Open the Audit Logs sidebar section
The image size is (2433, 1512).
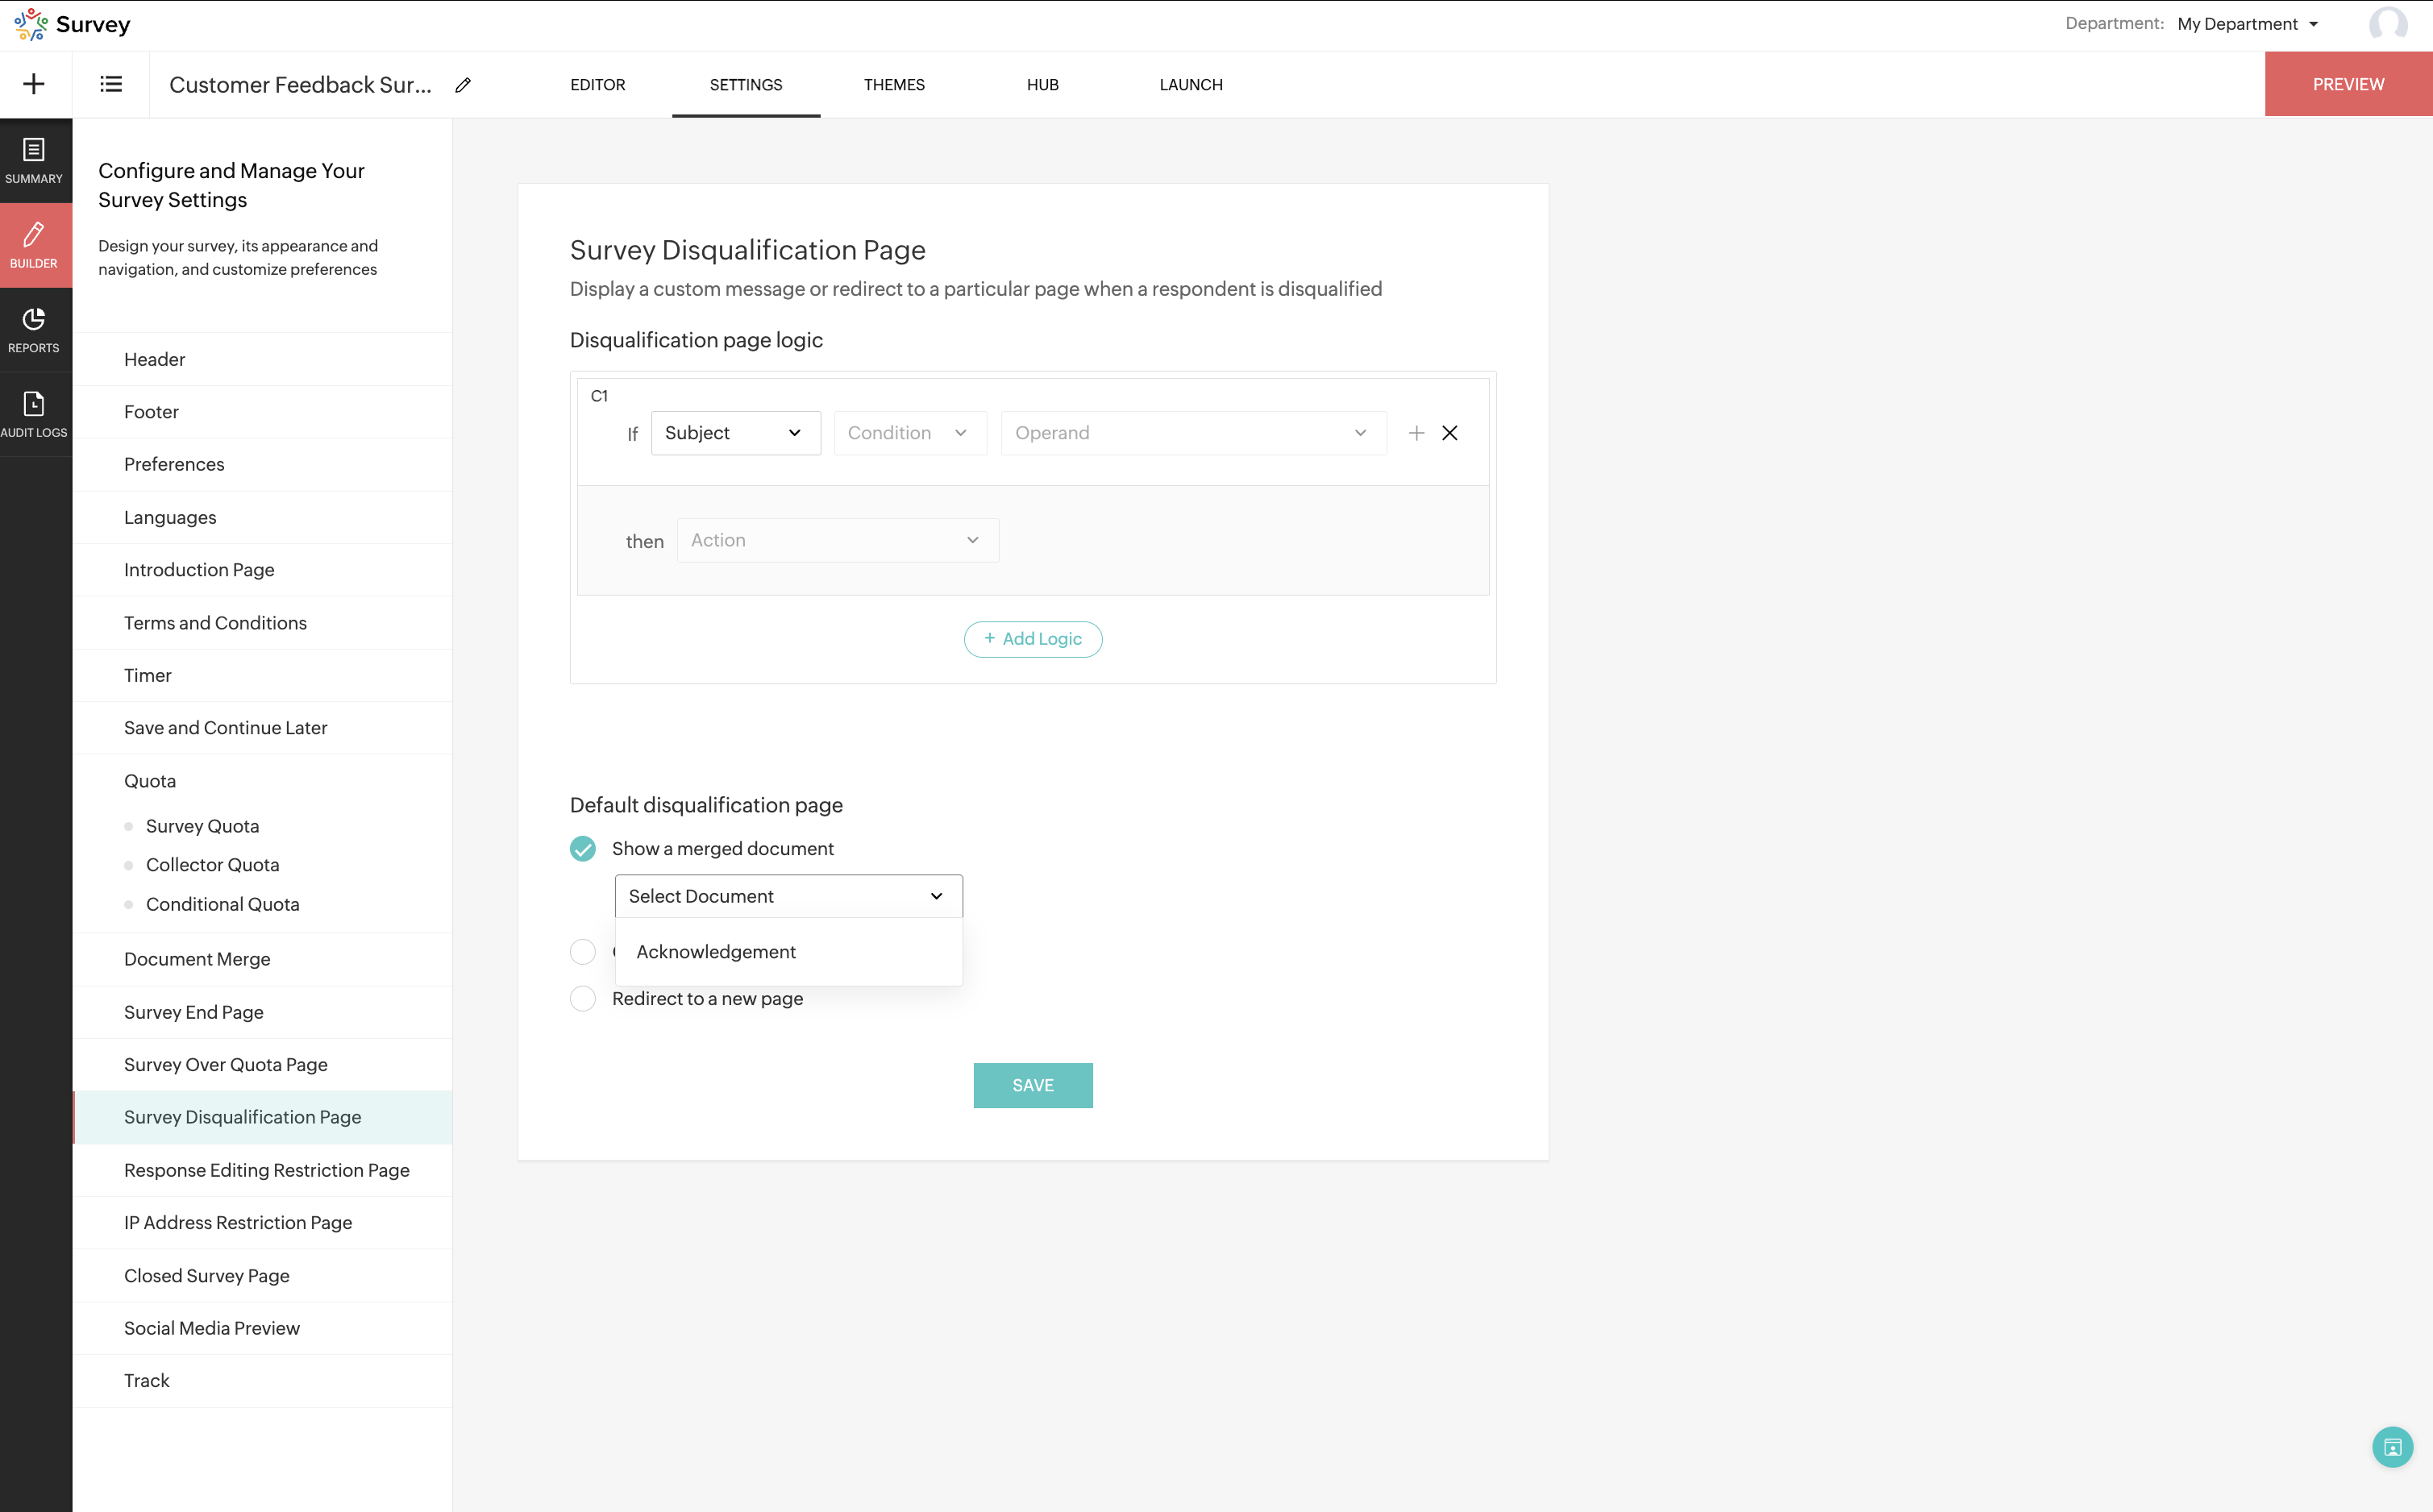(35, 415)
